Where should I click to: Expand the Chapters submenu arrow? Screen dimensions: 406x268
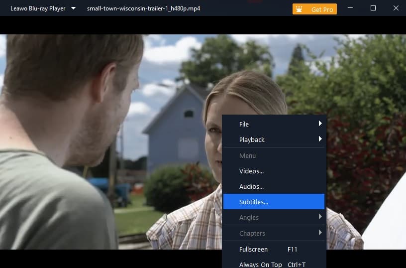click(320, 233)
